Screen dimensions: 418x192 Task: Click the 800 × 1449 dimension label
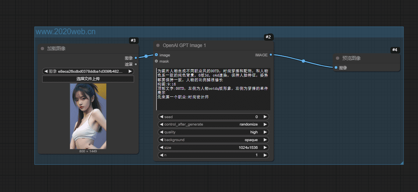(x=88, y=151)
